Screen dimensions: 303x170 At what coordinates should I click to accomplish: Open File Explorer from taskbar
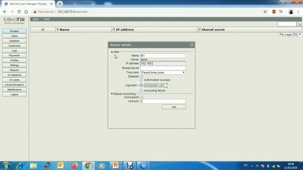click(x=34, y=166)
